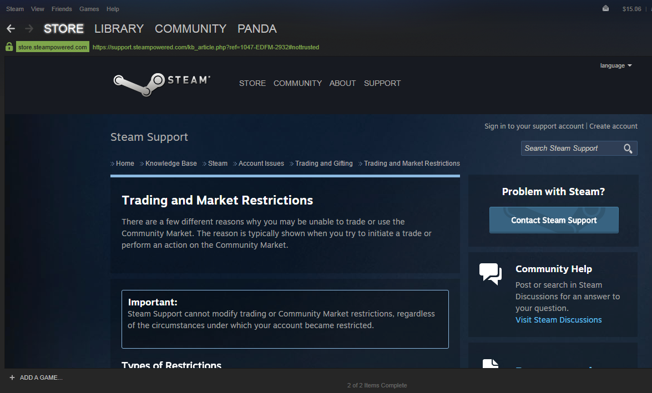Open the Help menu

pos(113,9)
